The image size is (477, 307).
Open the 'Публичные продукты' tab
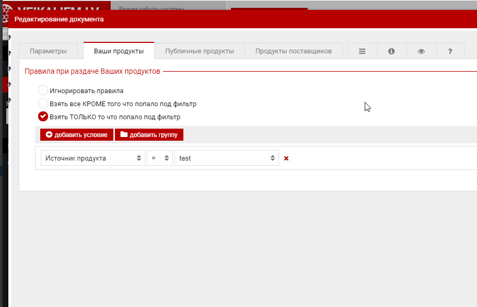point(199,51)
